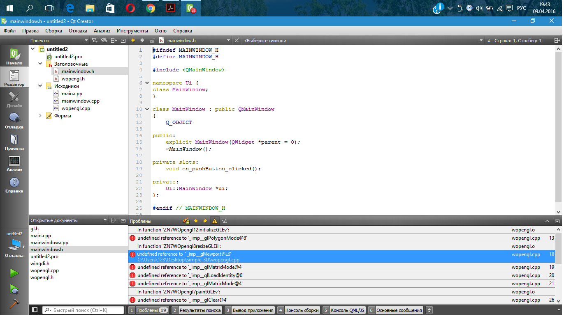Open the mainwindow.h file dropdown
564x316 pixels.
(195, 41)
